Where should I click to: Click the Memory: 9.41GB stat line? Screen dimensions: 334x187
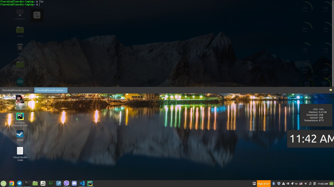(x=318, y=112)
